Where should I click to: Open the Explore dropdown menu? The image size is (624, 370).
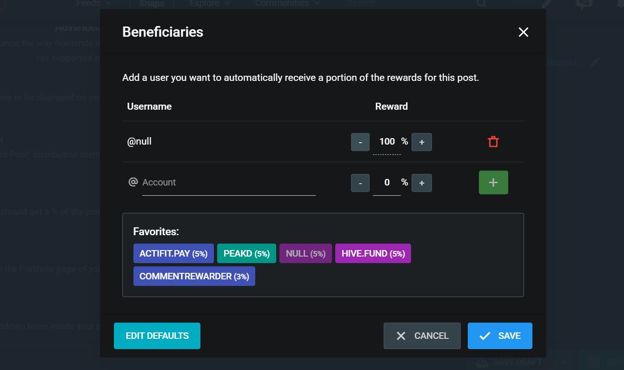[x=210, y=4]
